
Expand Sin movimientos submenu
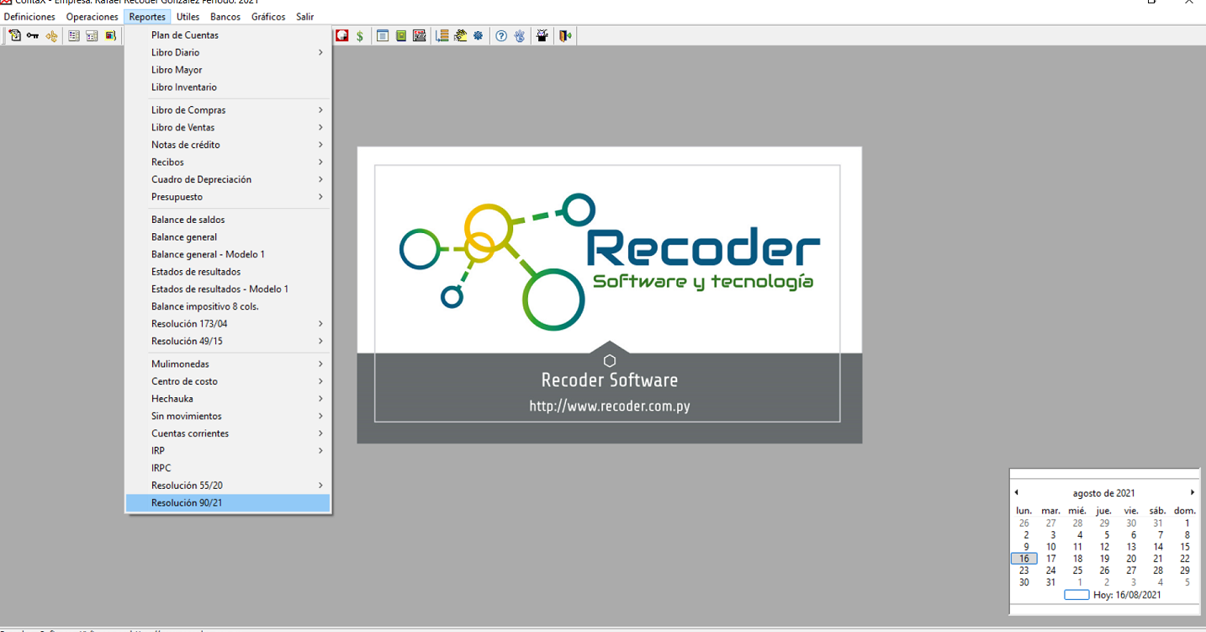click(x=228, y=417)
